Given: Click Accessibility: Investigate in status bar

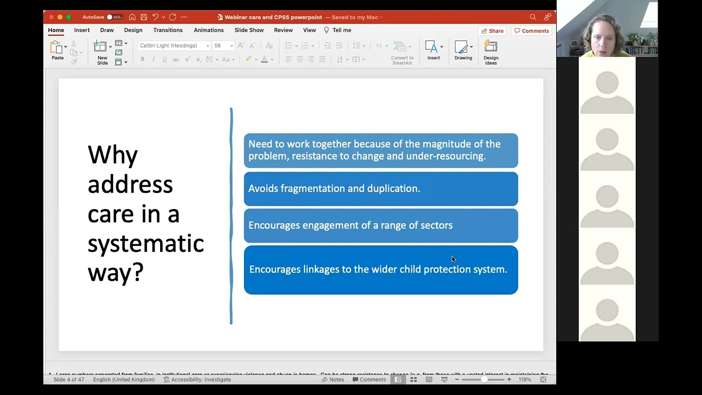Looking at the screenshot, I should 197,380.
